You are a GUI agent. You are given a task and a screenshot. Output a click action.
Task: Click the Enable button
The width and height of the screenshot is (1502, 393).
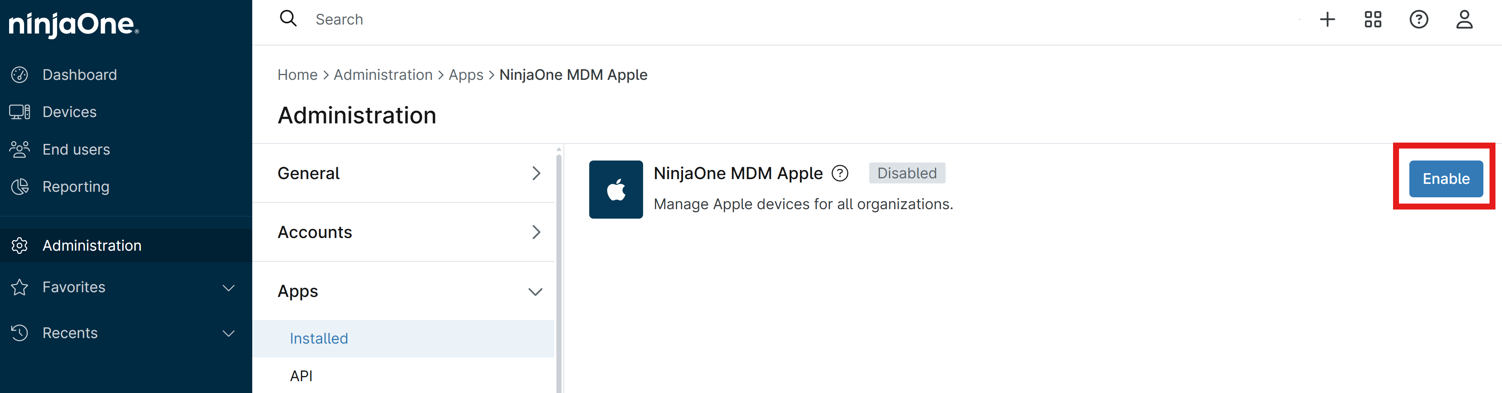[x=1445, y=179]
